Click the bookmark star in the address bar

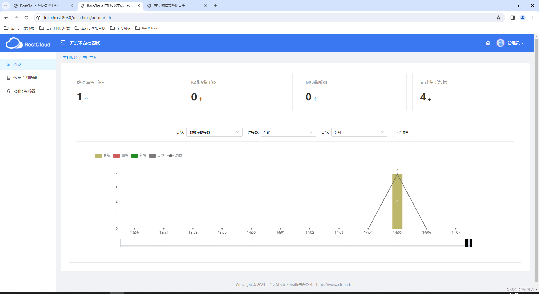pyautogui.click(x=499, y=17)
